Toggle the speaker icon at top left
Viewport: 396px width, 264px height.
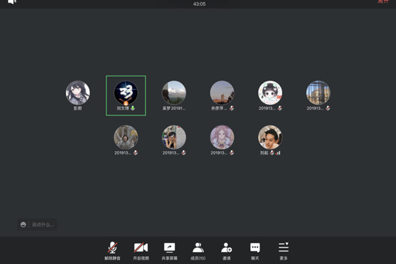12,3
